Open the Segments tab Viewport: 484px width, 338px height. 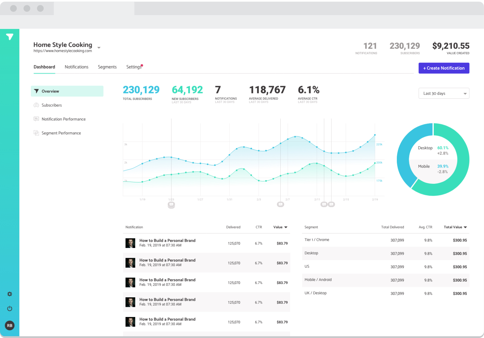pyautogui.click(x=107, y=67)
